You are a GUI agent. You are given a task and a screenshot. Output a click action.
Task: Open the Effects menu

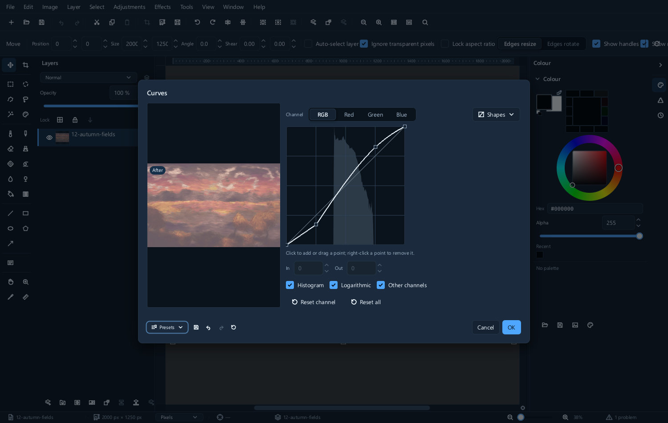point(163,7)
